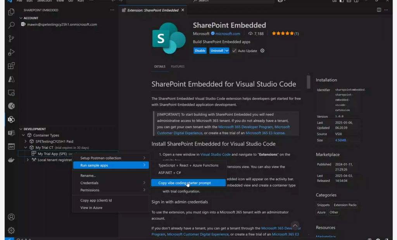This screenshot has width=397, height=240.
Task: Collapse the My Trial CT node
Action: click(x=25, y=148)
